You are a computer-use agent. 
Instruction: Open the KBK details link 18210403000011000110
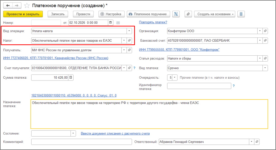point(74,96)
